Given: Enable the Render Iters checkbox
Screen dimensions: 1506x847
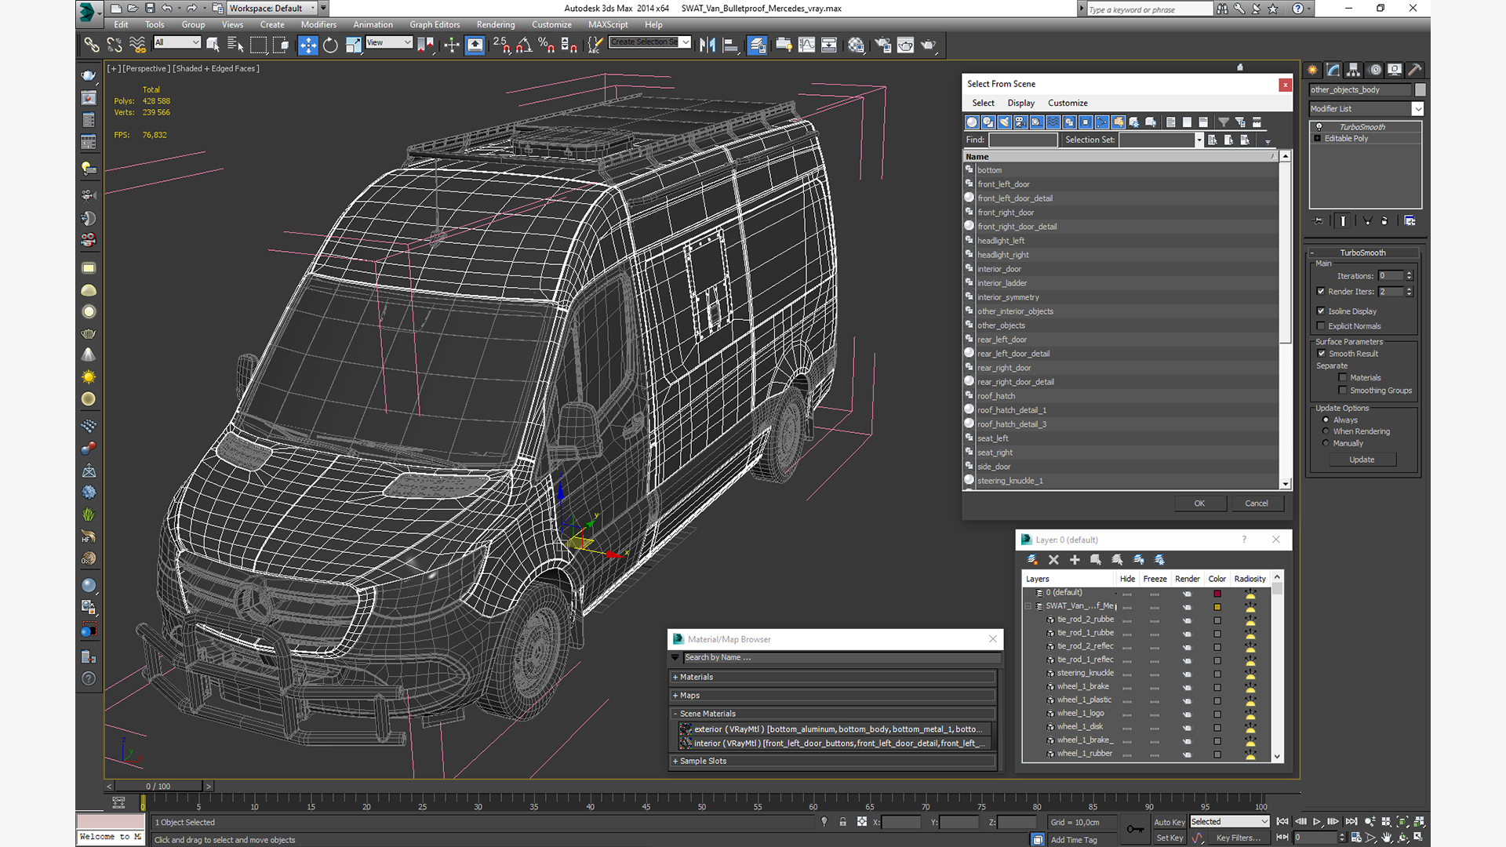Looking at the screenshot, I should [x=1321, y=292].
